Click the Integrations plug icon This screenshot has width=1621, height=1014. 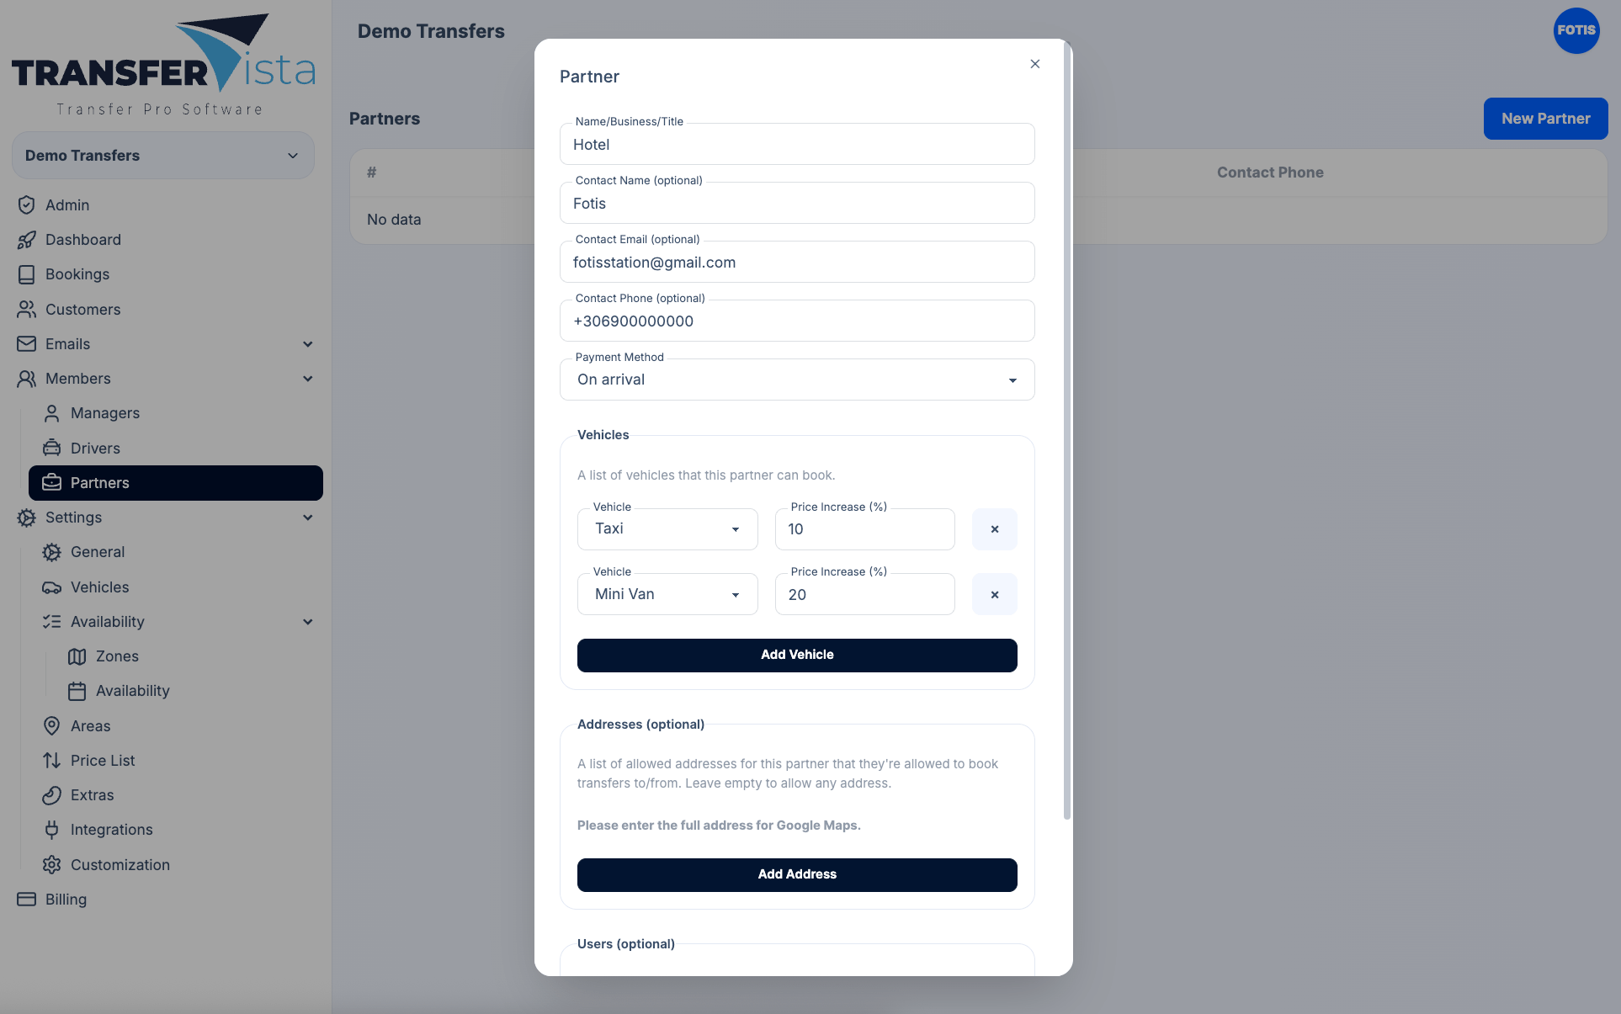(52, 830)
